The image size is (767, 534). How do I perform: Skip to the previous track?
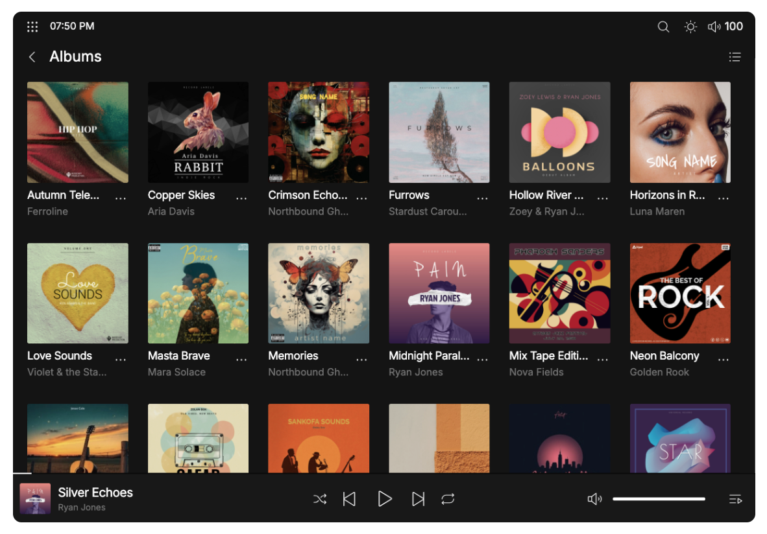349,499
